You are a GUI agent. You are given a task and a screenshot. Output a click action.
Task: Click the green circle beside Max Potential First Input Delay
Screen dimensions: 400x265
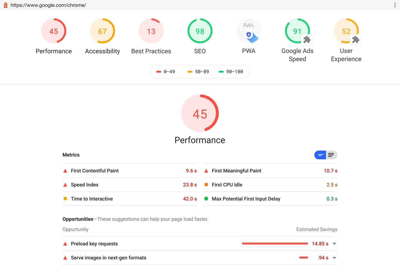click(x=206, y=199)
